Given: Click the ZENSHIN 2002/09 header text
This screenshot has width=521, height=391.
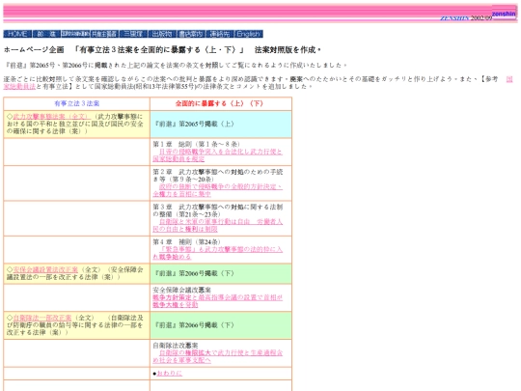Looking at the screenshot, I should point(466,18).
